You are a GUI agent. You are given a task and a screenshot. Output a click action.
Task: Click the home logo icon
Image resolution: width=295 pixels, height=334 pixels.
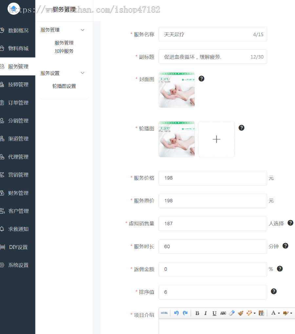14,9
